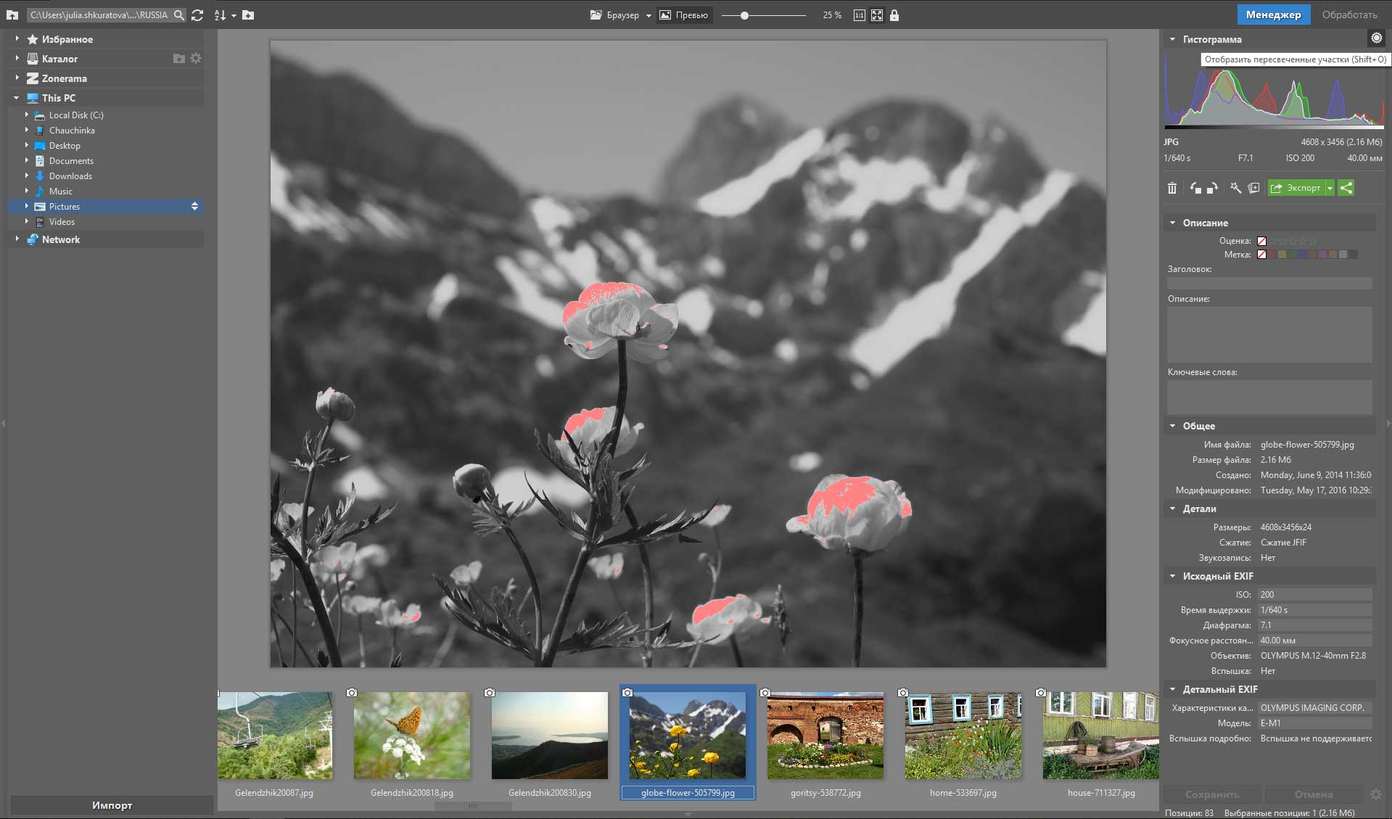Select the Превью view mode
The image size is (1392, 819).
683,15
